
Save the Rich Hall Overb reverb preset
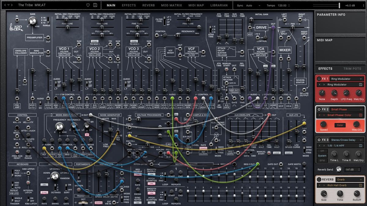361,185
